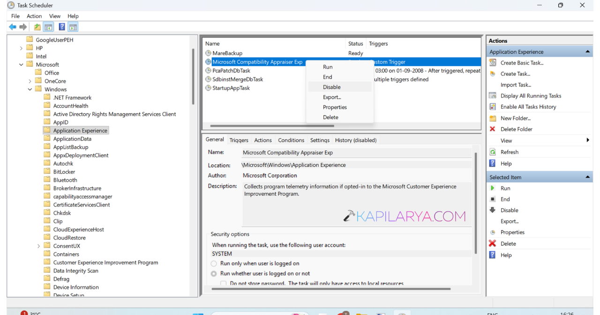600x315 pixels.
Task: Collapse the Windows folder node
Action: (30, 89)
